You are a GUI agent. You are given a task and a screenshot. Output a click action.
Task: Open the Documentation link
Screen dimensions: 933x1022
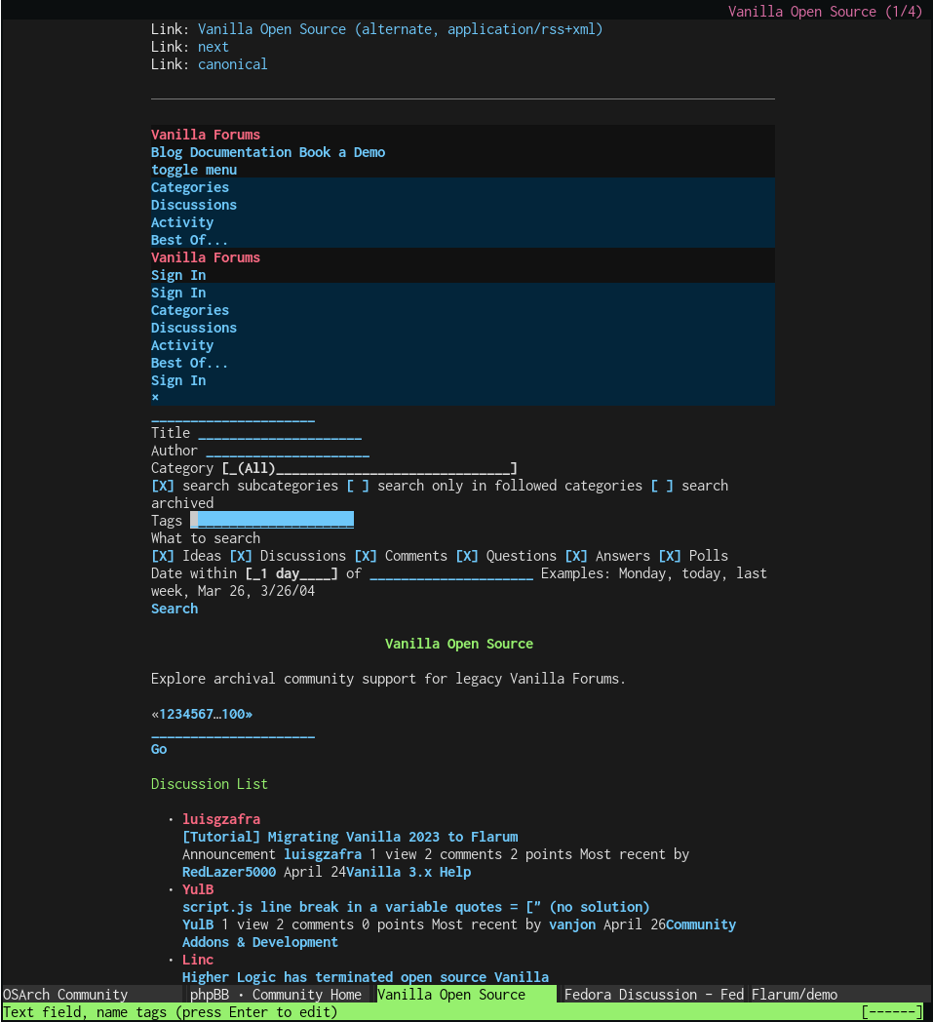[x=241, y=152]
